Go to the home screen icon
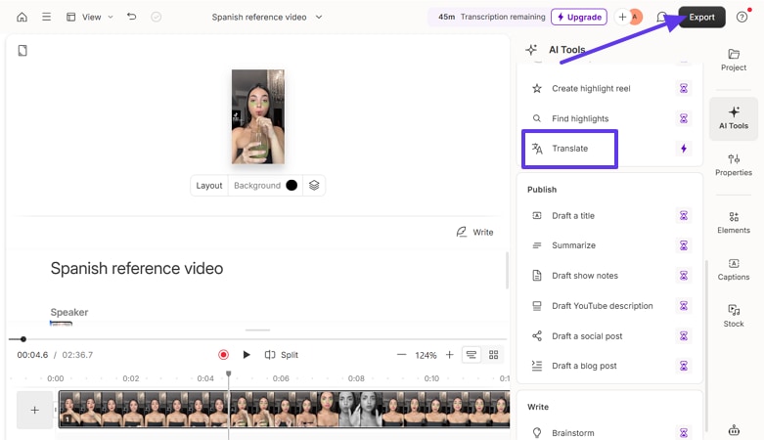The image size is (764, 440). pyautogui.click(x=22, y=17)
